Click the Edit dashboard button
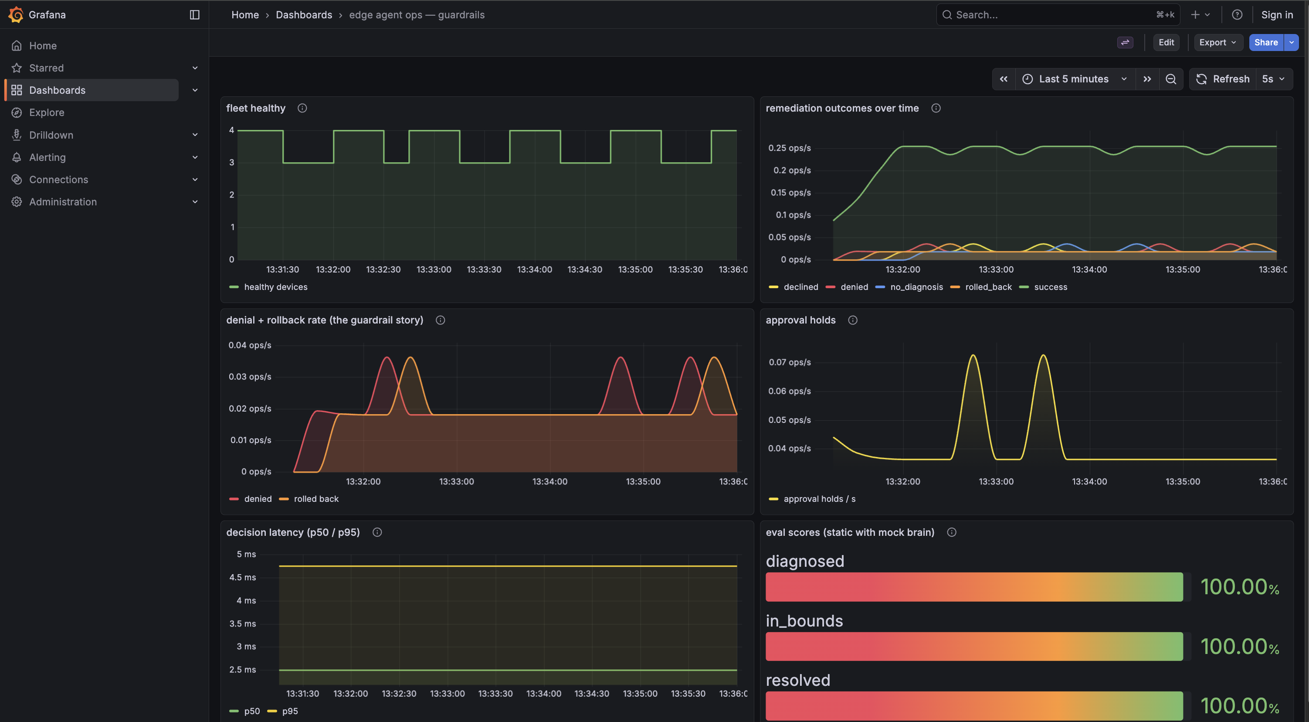The image size is (1309, 722). 1166,43
